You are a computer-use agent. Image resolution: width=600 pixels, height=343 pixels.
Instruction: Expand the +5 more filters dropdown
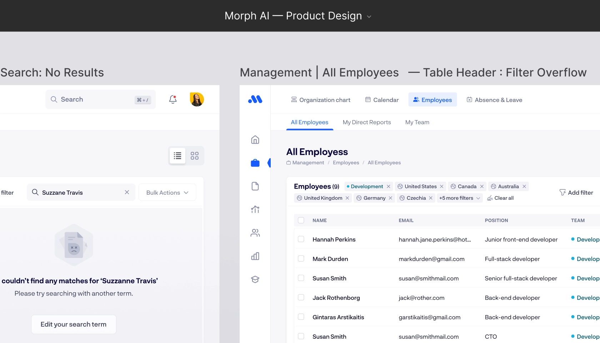pos(459,198)
